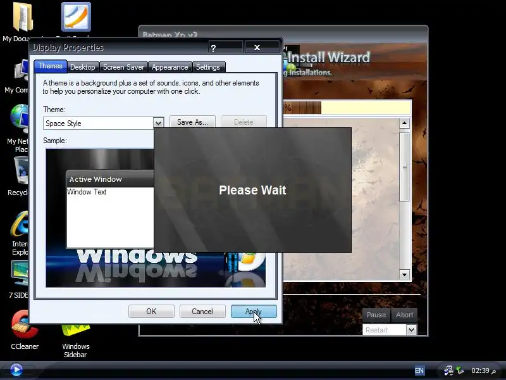Click the Pause button in Install Wizard
This screenshot has height=380, width=506.
(x=376, y=315)
